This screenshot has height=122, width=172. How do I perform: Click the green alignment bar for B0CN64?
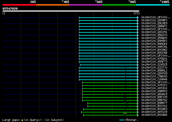[110, 115]
